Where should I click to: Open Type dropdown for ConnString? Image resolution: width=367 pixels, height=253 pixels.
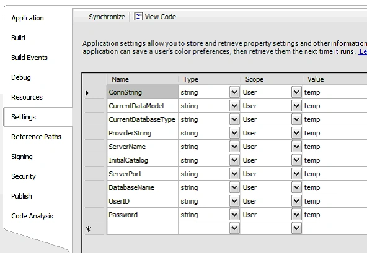tap(234, 92)
